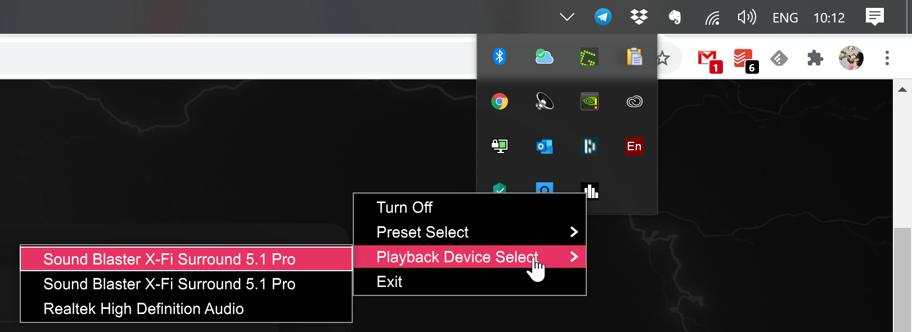Click the Chrome icon in tray overflow
The width and height of the screenshot is (912, 332).
pyautogui.click(x=500, y=101)
